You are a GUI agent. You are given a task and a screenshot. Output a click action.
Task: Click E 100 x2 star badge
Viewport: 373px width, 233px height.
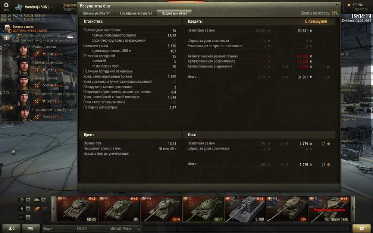tap(260, 199)
